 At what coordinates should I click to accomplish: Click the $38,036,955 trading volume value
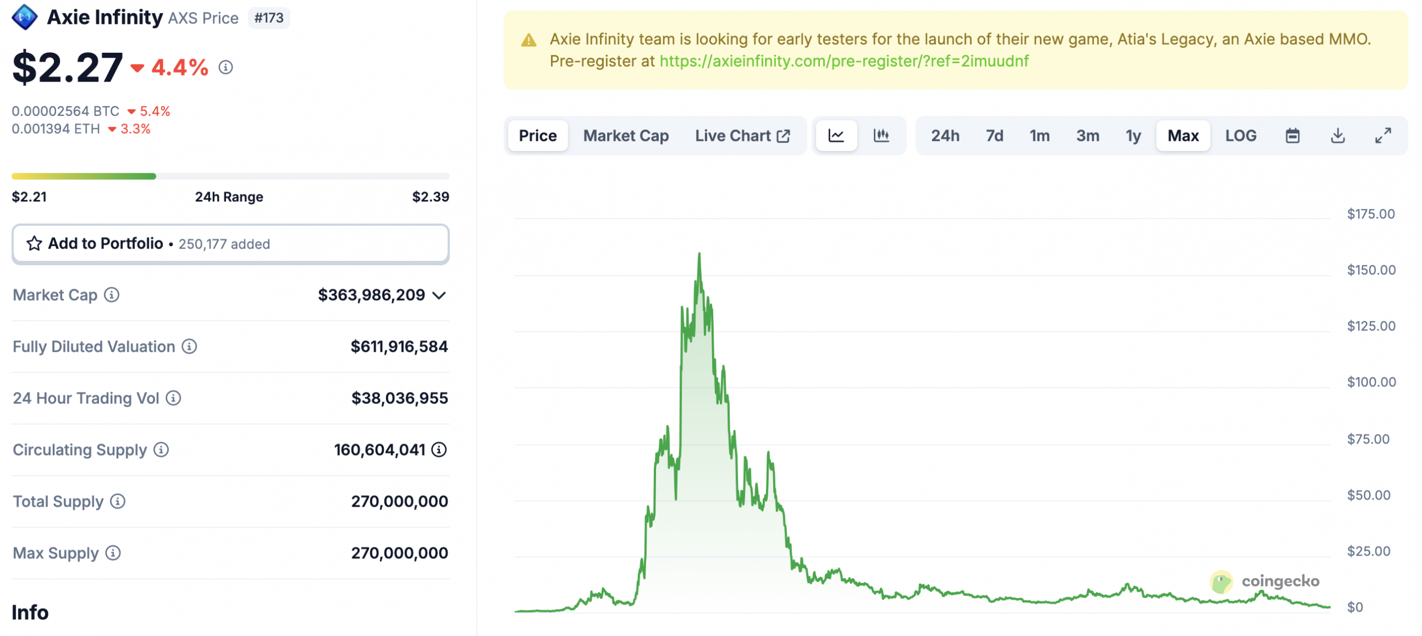click(399, 398)
